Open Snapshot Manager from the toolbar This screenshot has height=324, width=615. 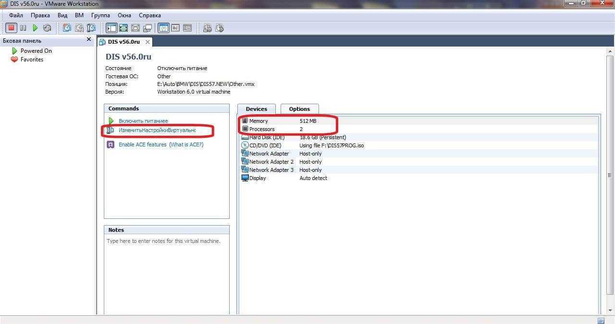[x=91, y=28]
